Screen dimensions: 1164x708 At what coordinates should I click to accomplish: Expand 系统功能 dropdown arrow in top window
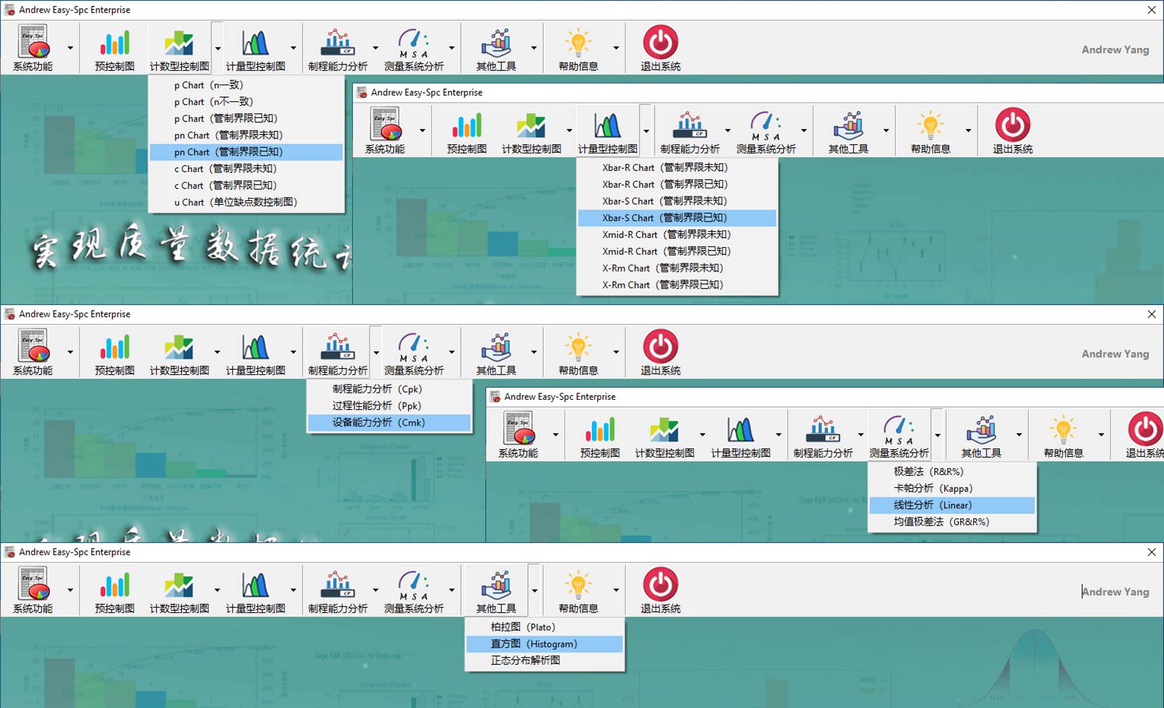70,48
